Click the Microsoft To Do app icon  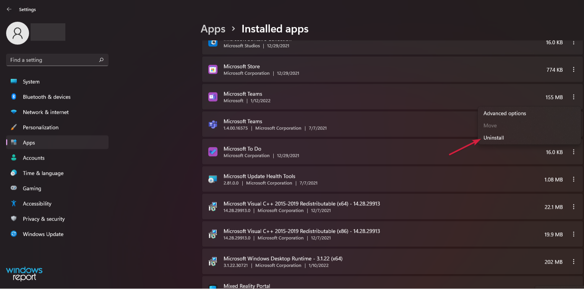(x=213, y=152)
